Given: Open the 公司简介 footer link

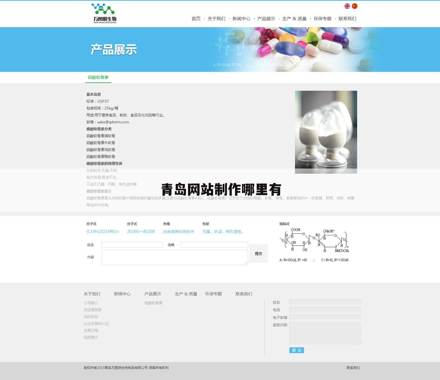Looking at the screenshot, I should click(x=91, y=303).
